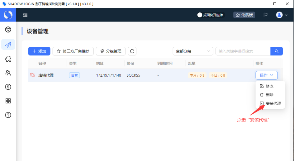Open 第三方厂商推荐 button
The width and height of the screenshot is (294, 161).
tap(73, 51)
